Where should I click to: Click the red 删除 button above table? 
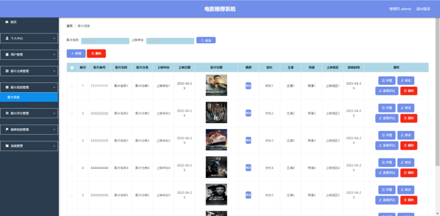[96, 53]
